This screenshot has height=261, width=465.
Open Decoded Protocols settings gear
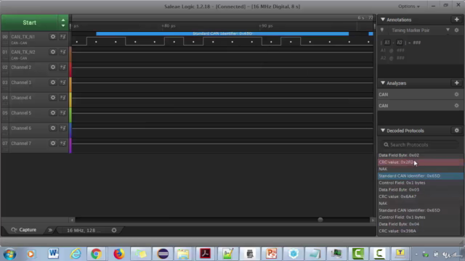[457, 130]
